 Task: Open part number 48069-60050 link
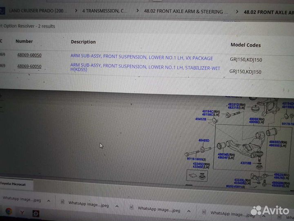tap(29, 66)
